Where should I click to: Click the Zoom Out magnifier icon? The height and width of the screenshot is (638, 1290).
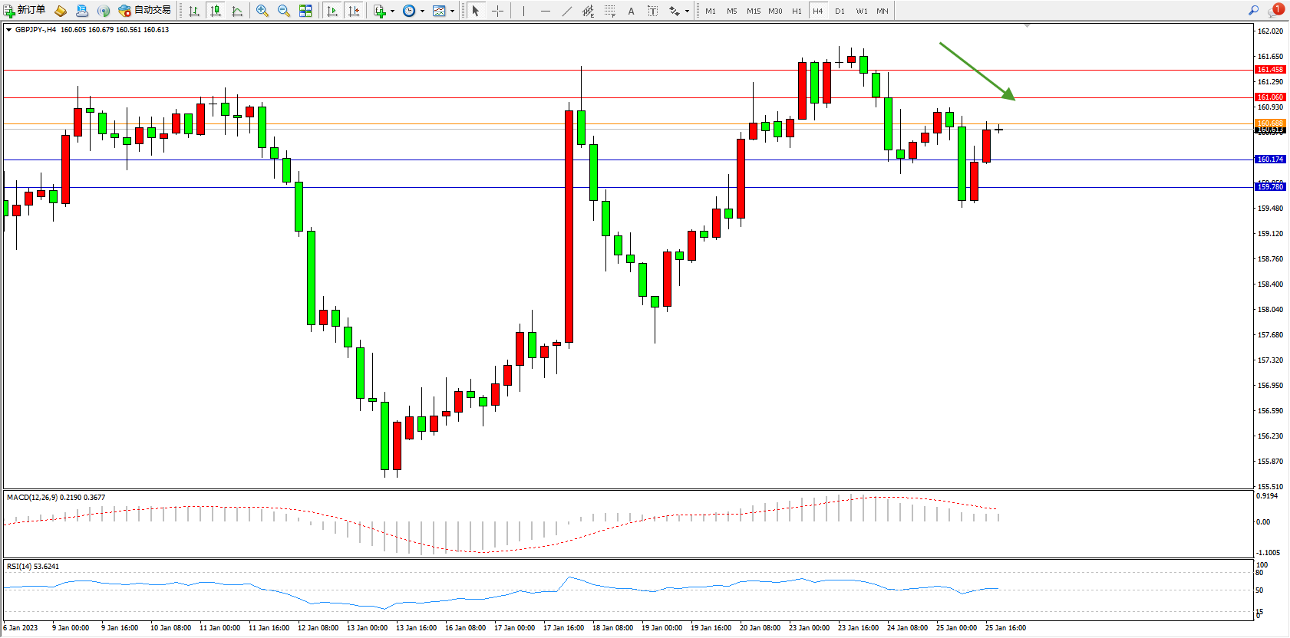click(x=283, y=11)
